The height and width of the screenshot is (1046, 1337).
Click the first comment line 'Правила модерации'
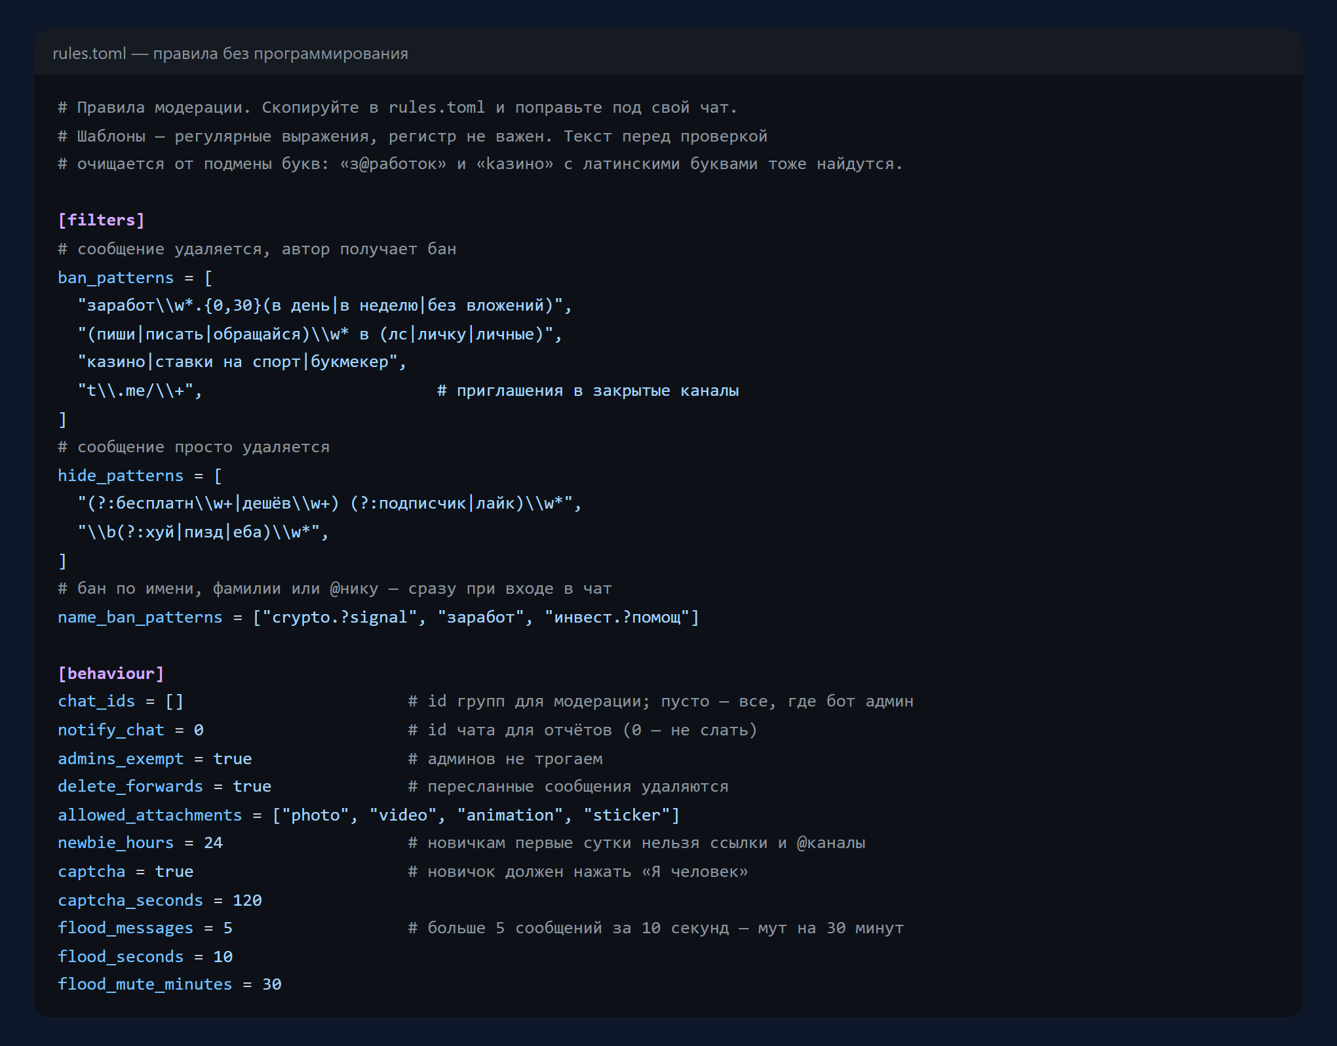(x=398, y=107)
